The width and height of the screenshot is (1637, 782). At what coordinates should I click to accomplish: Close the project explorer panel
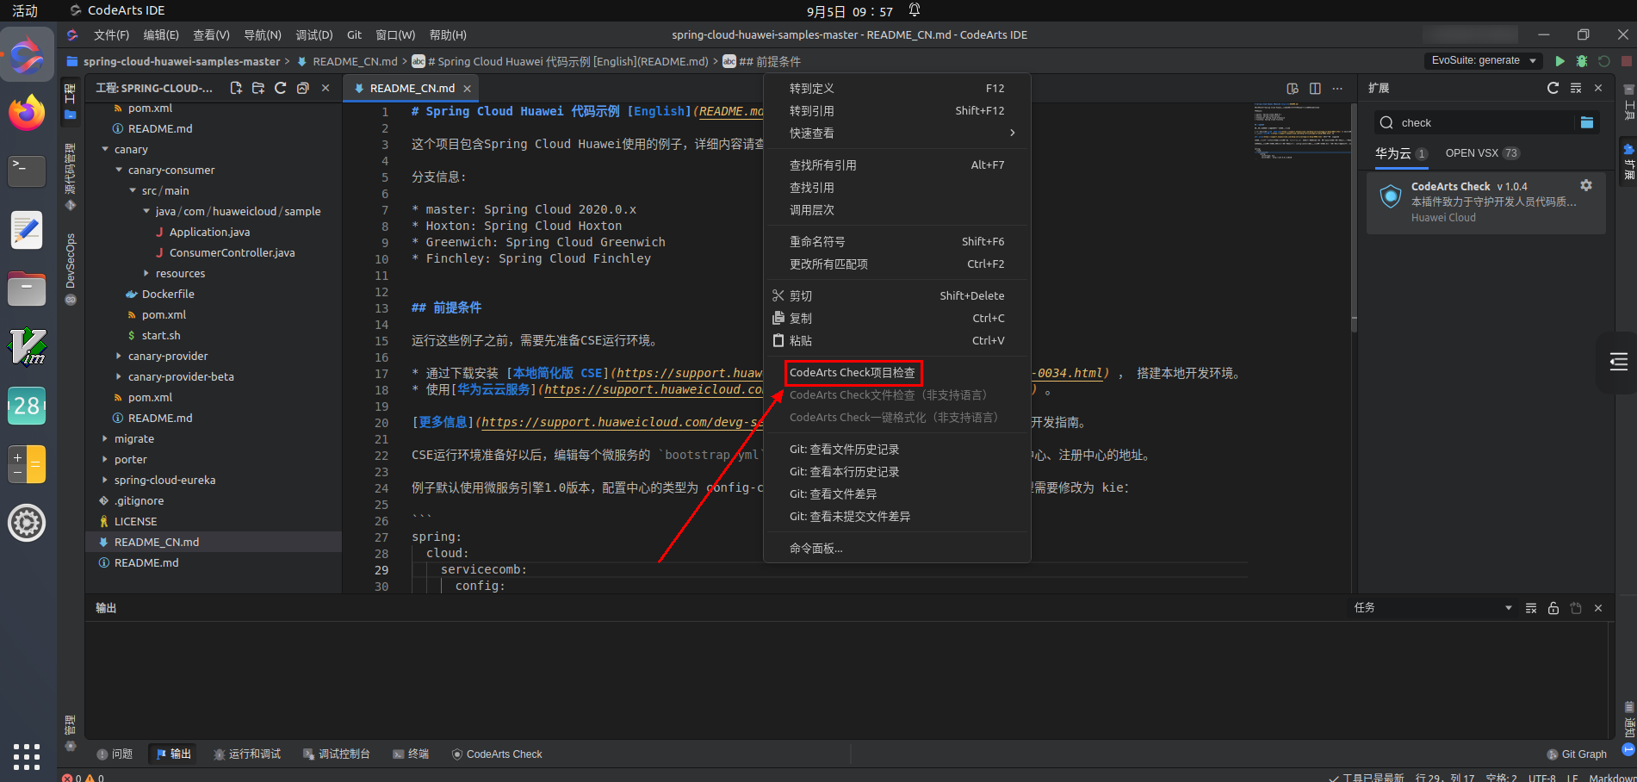[326, 88]
